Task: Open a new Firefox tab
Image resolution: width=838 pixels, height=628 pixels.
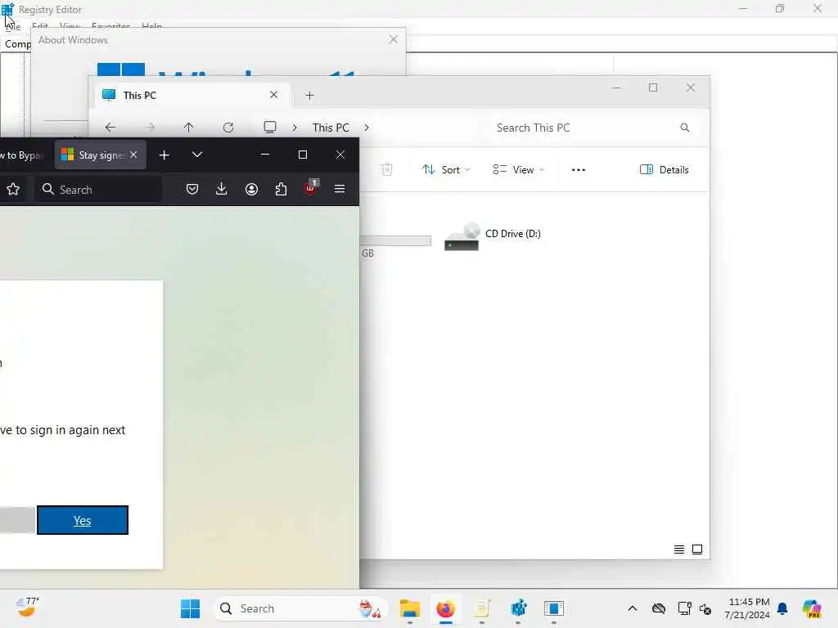Action: [x=164, y=155]
